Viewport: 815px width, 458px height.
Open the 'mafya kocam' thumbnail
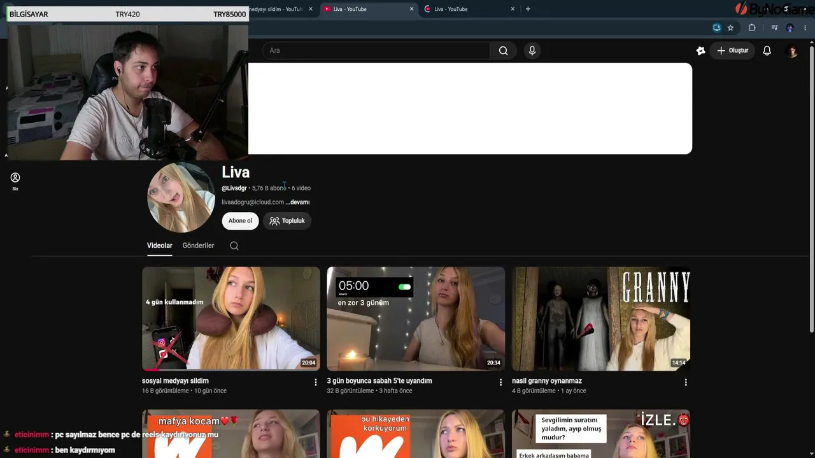(x=231, y=434)
